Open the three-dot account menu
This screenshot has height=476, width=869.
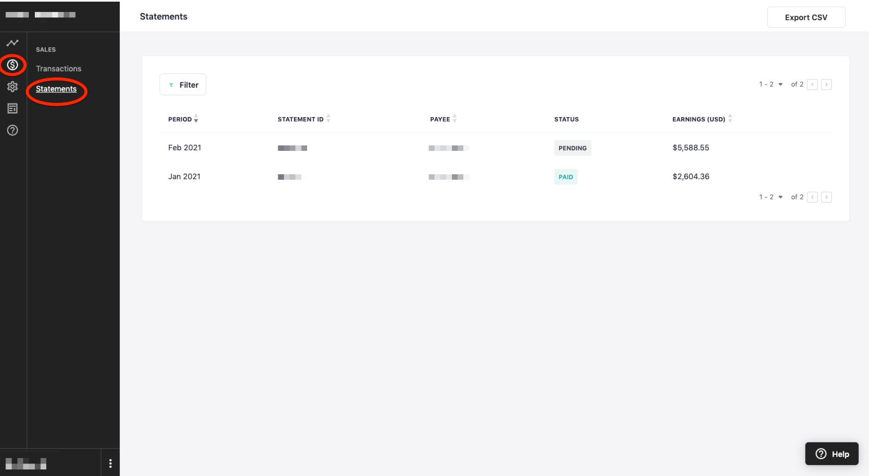click(111, 463)
